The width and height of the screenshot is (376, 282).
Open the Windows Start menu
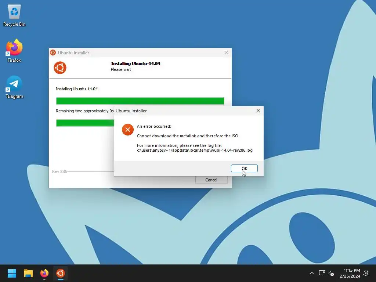12,273
